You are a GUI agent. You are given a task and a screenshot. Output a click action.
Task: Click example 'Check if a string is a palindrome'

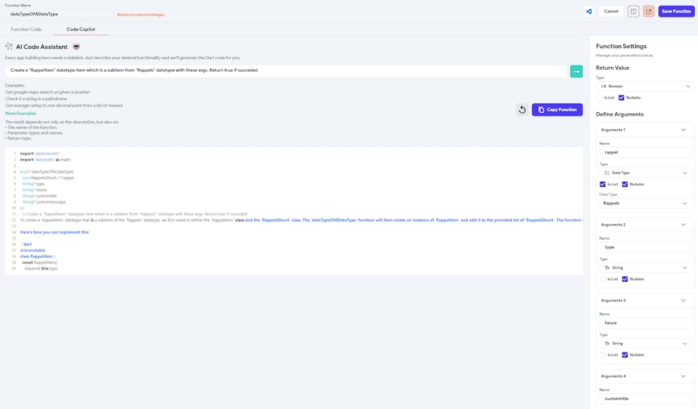(36, 99)
